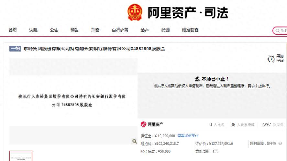
Task: Go to the 法院 section
Action: [x=33, y=30]
